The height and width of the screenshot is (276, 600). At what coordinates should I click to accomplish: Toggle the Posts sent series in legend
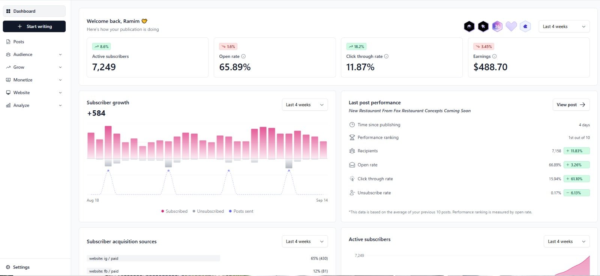(241, 211)
